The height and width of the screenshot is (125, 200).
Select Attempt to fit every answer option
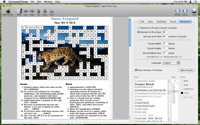pyautogui.click(x=138, y=28)
